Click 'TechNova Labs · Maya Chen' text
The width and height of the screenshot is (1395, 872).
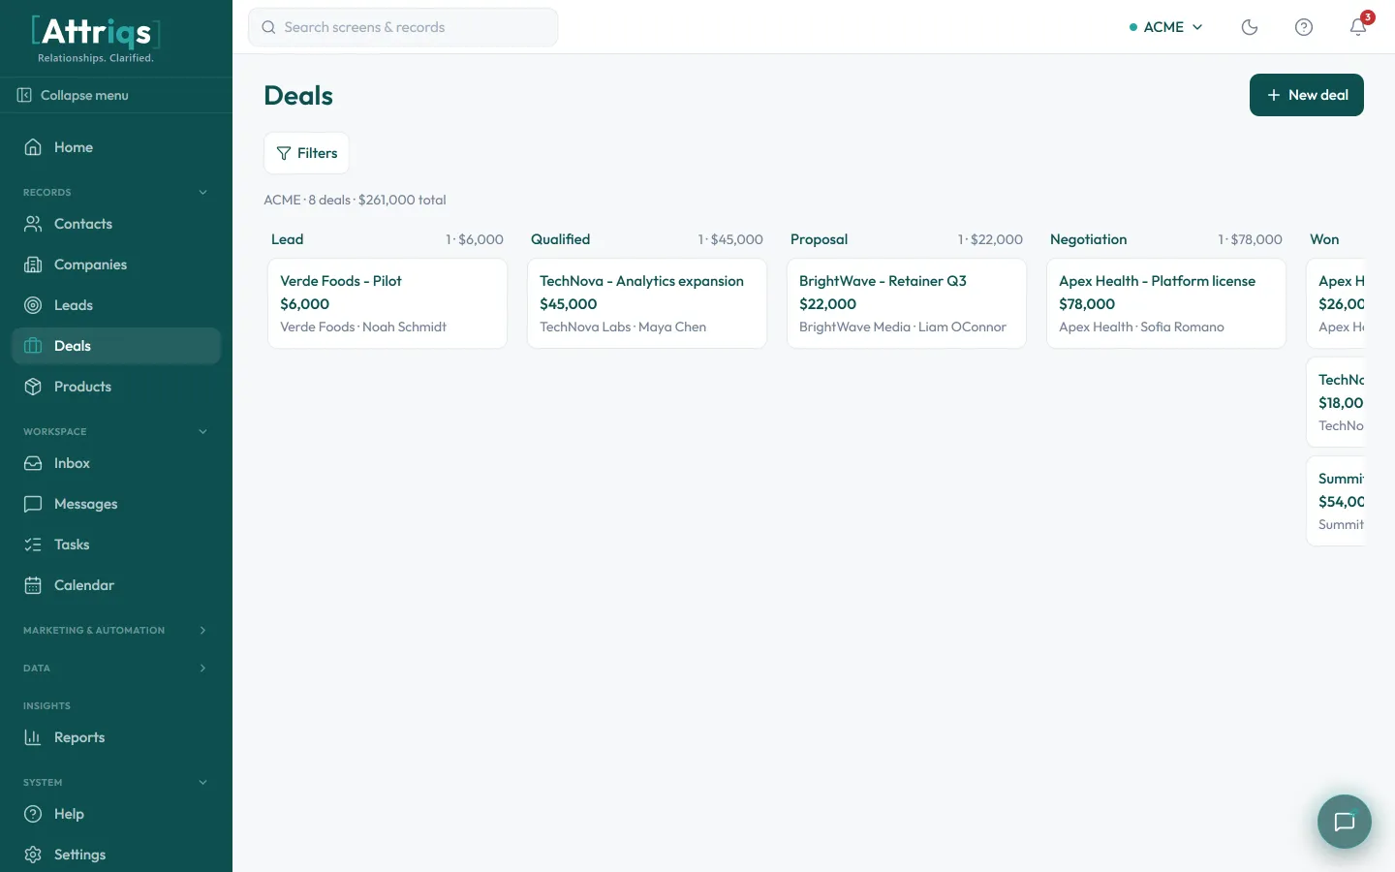[623, 327]
